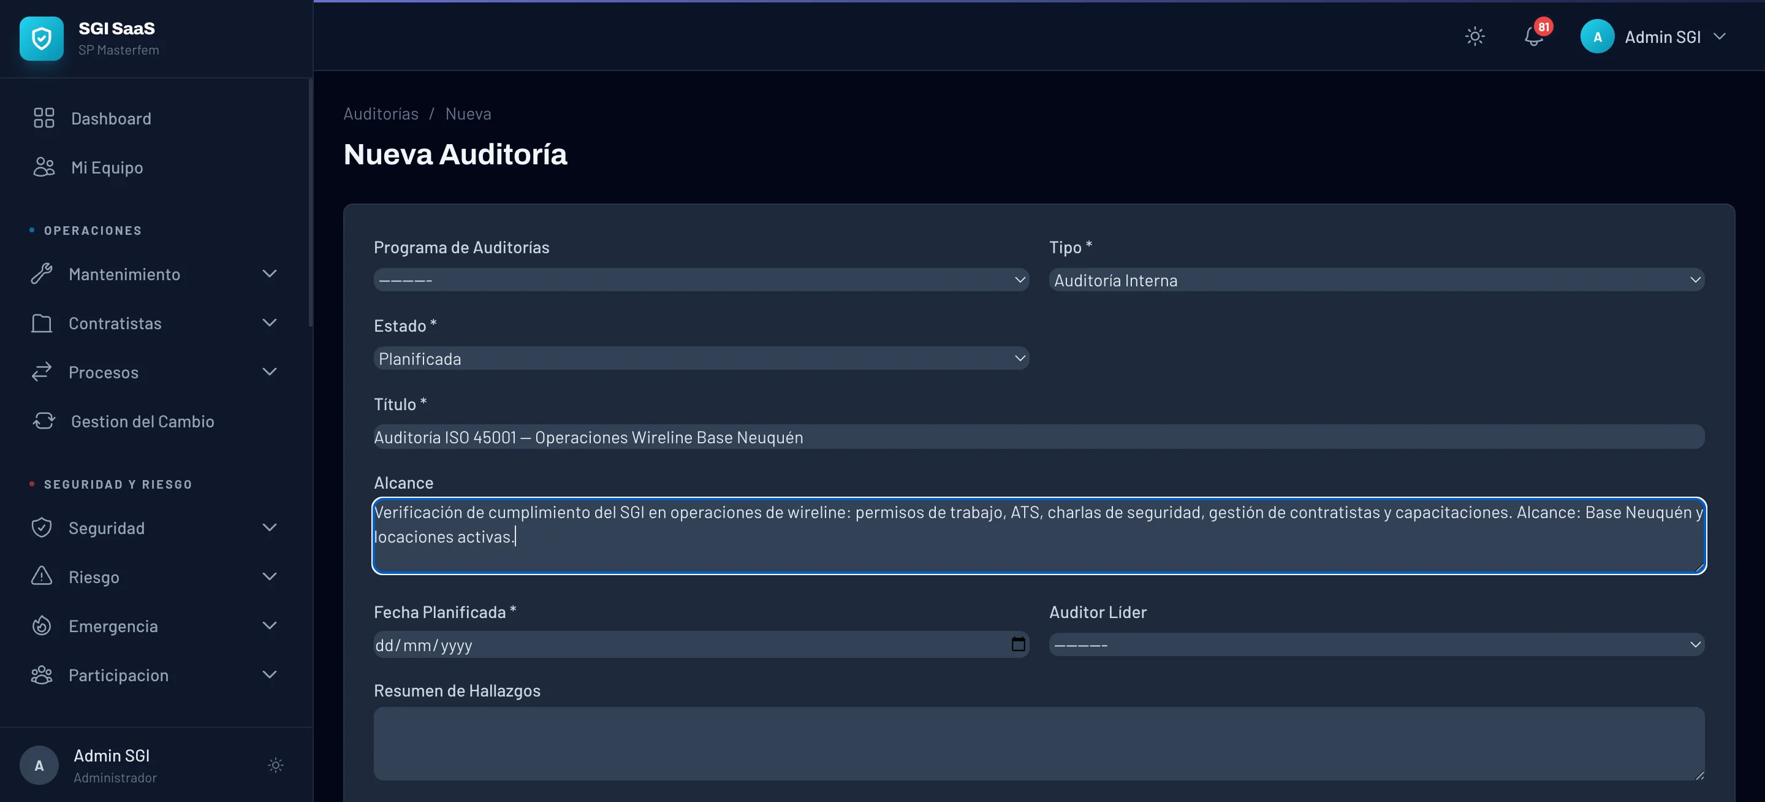Open notifications via the bell icon
This screenshot has height=802, width=1765.
point(1533,36)
